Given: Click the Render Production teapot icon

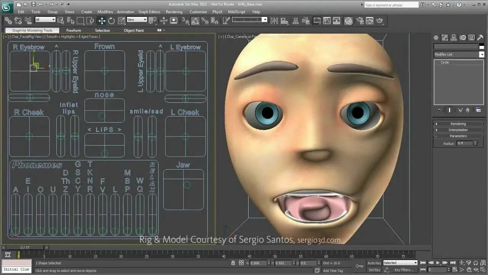Looking at the screenshot, I should click(x=379, y=21).
